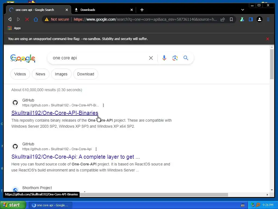Click the Google doodle logo
The image size is (278, 209).
[23, 58]
